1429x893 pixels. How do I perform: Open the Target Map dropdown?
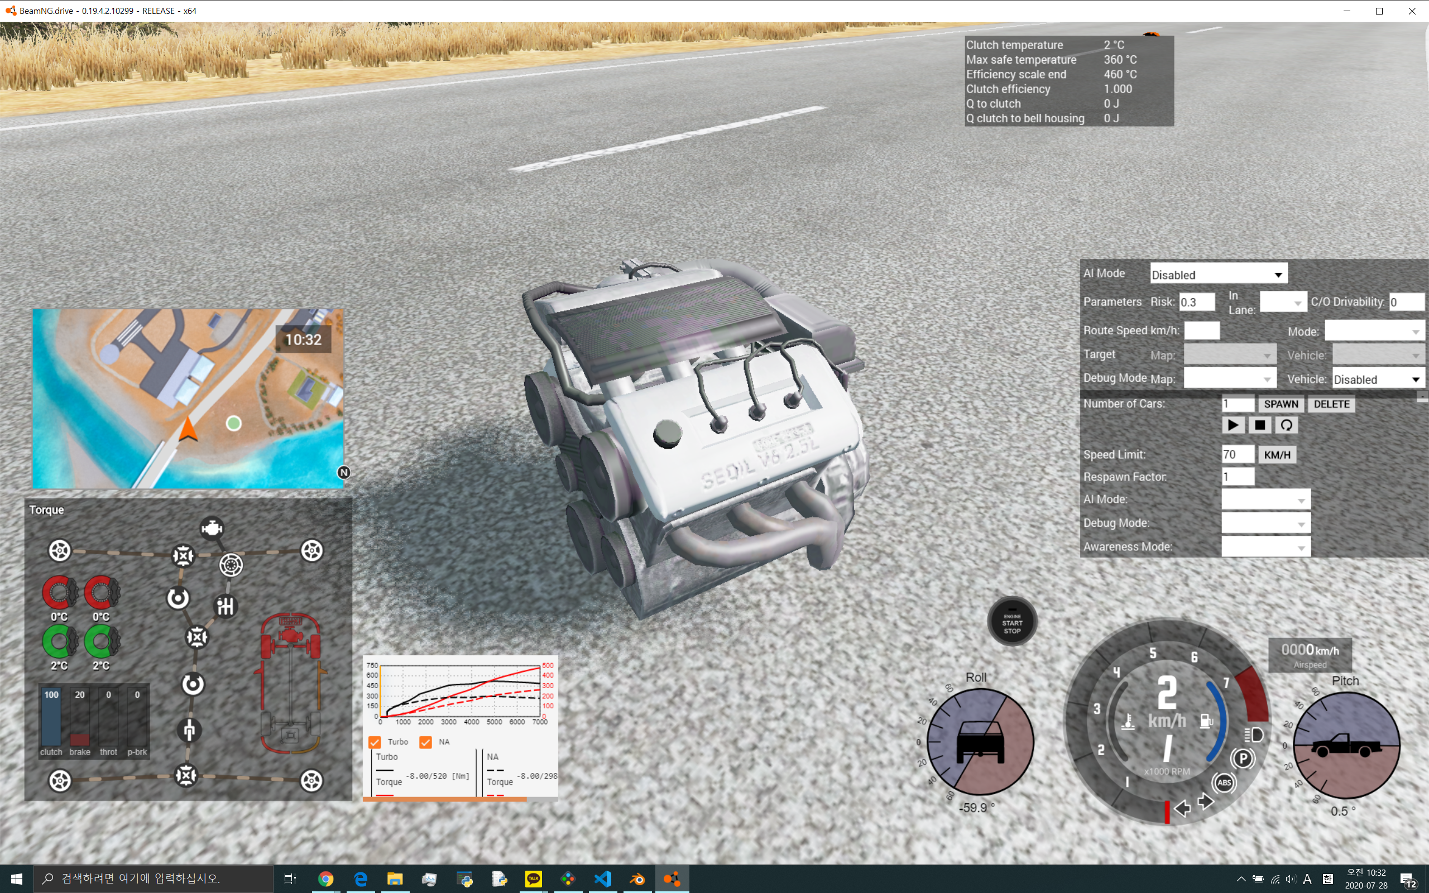click(1230, 355)
